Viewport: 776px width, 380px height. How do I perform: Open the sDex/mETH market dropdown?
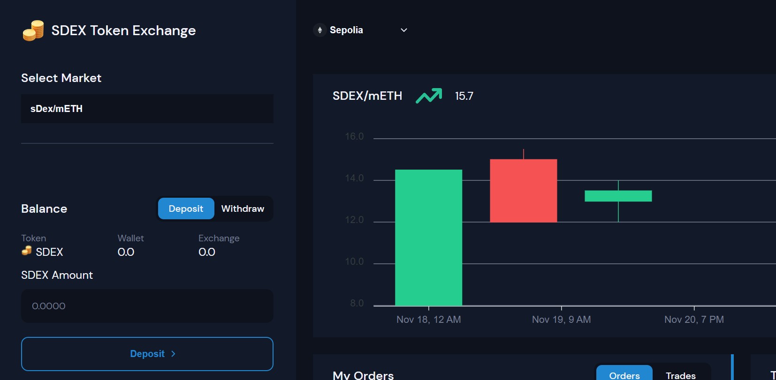click(147, 109)
